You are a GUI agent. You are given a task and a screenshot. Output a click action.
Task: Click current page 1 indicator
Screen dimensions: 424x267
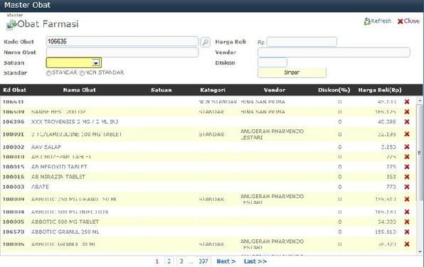(x=157, y=261)
